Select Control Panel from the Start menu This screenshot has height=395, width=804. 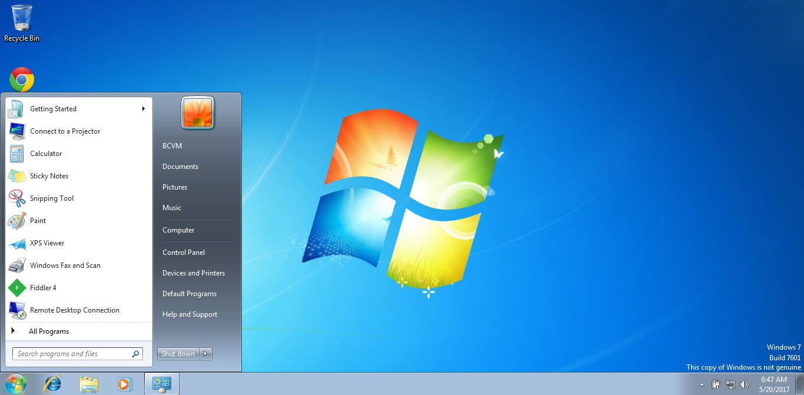point(183,252)
